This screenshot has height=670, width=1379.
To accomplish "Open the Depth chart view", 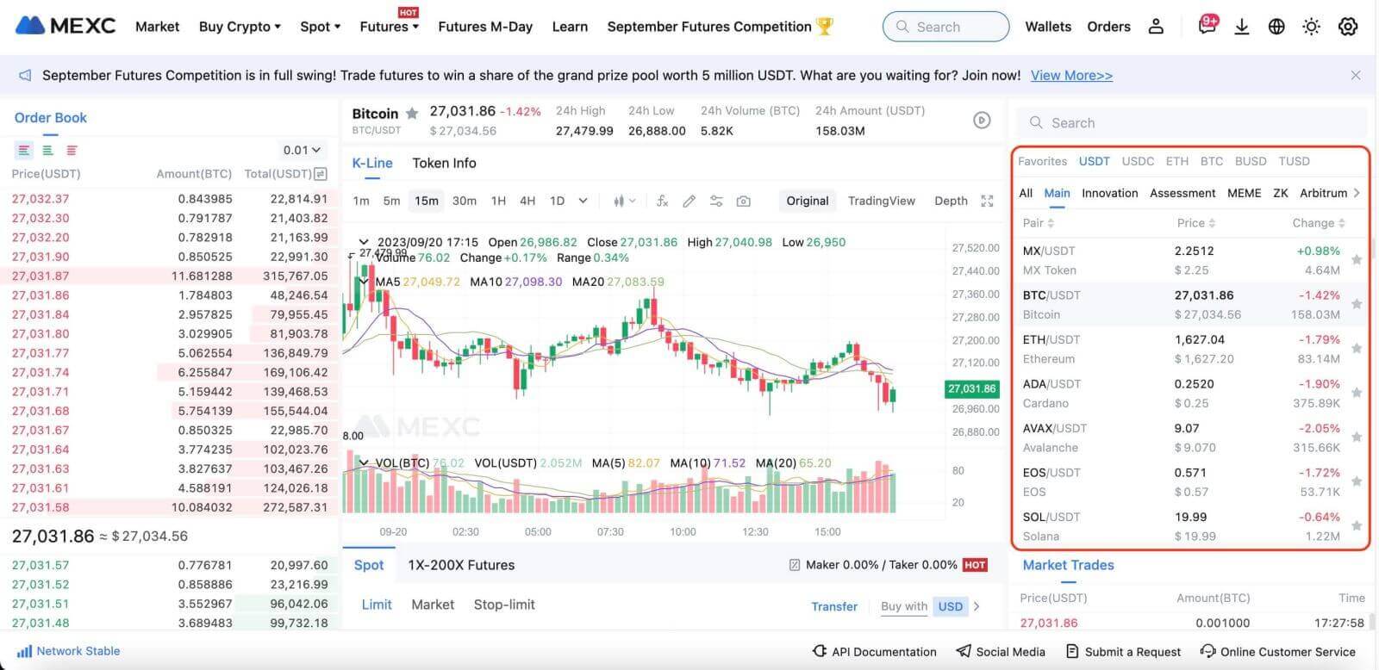I will click(x=951, y=201).
